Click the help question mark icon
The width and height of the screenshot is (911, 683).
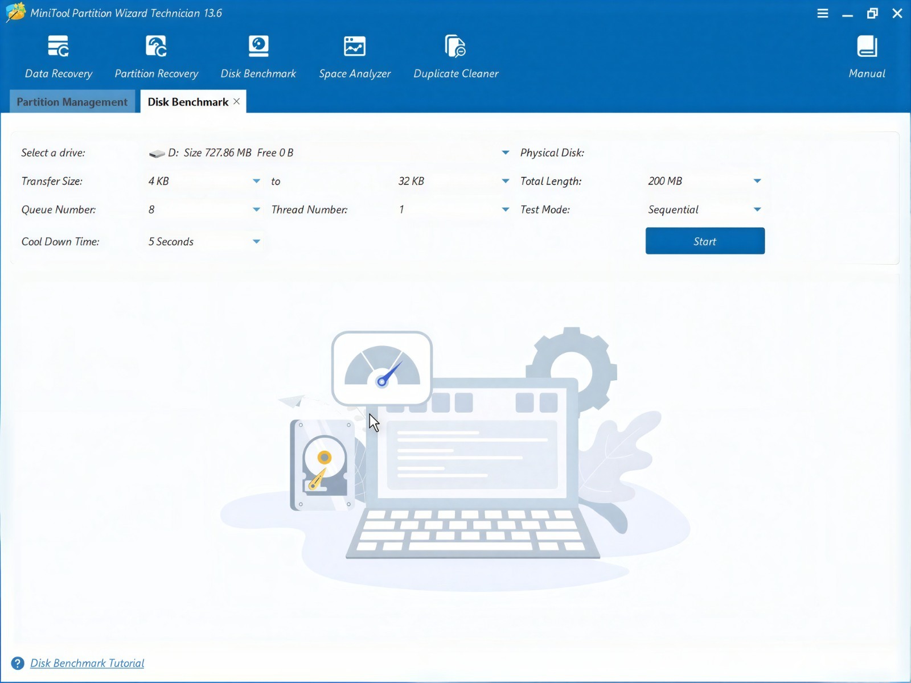(18, 663)
